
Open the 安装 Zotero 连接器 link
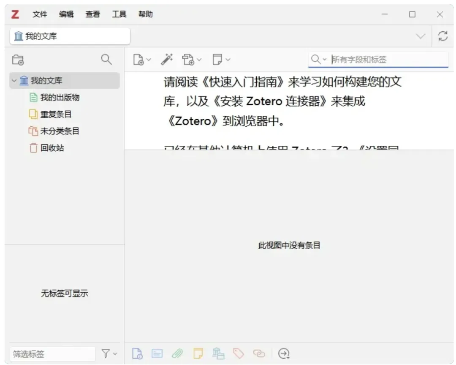pos(271,101)
